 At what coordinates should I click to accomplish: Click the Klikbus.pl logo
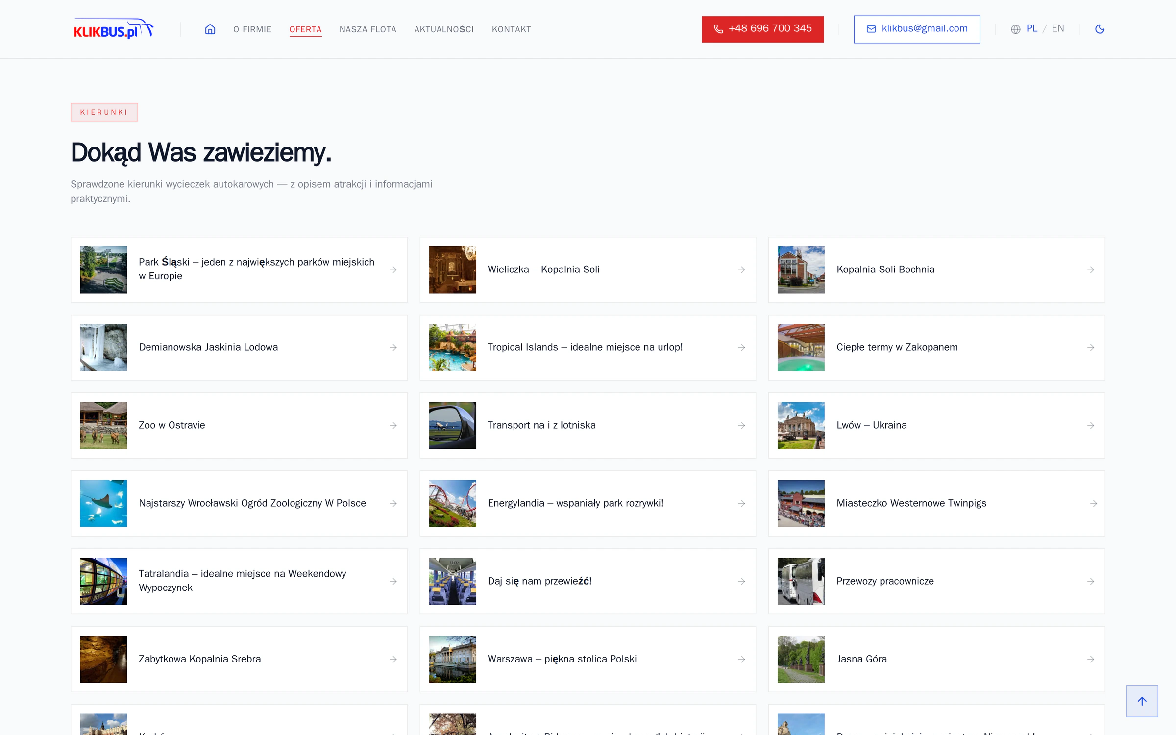[x=114, y=29]
